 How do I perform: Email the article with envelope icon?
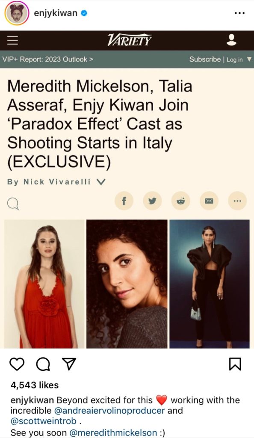209,201
